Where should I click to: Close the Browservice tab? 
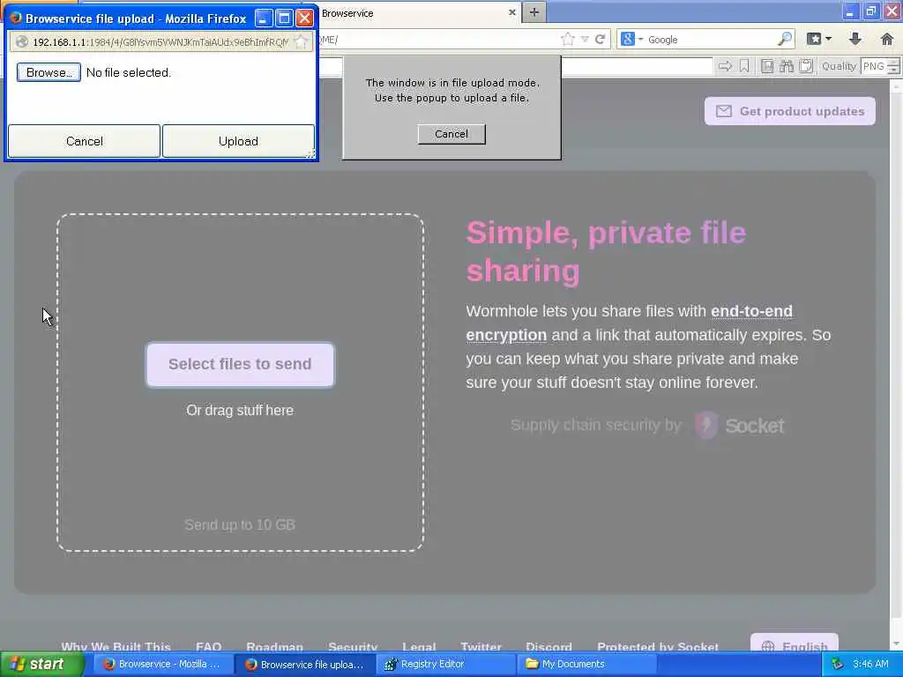[x=512, y=12]
